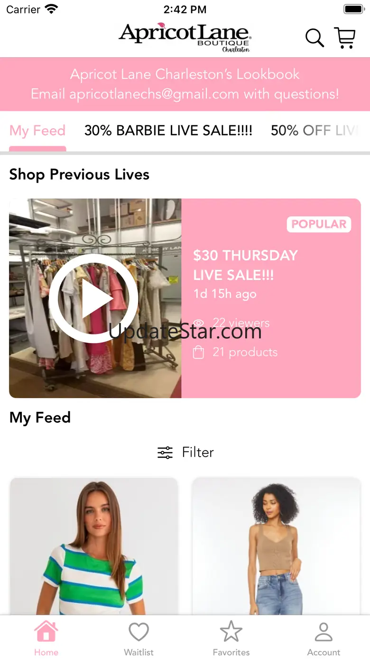
Task: Tap the Home house icon
Action: pos(46,631)
